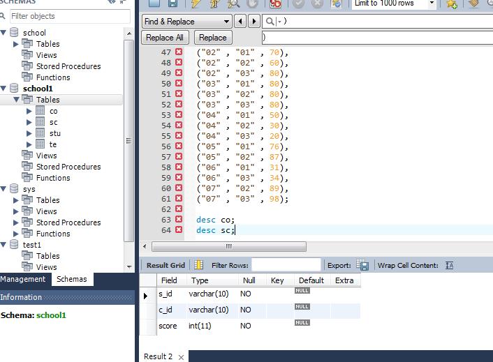Expand the stu table node

(29, 133)
